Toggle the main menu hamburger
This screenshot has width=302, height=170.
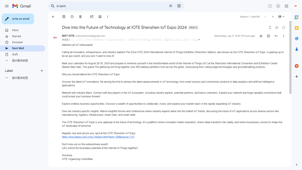click(7, 6)
